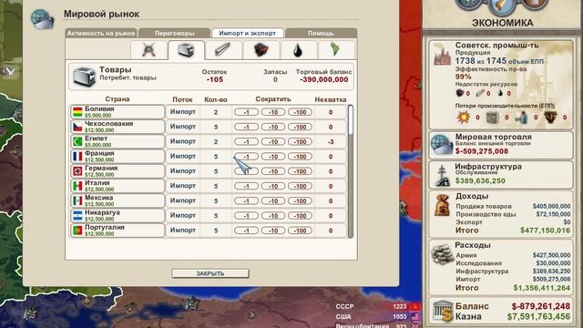
Task: Click the large toaster icon beside Товары
Action: [84, 77]
